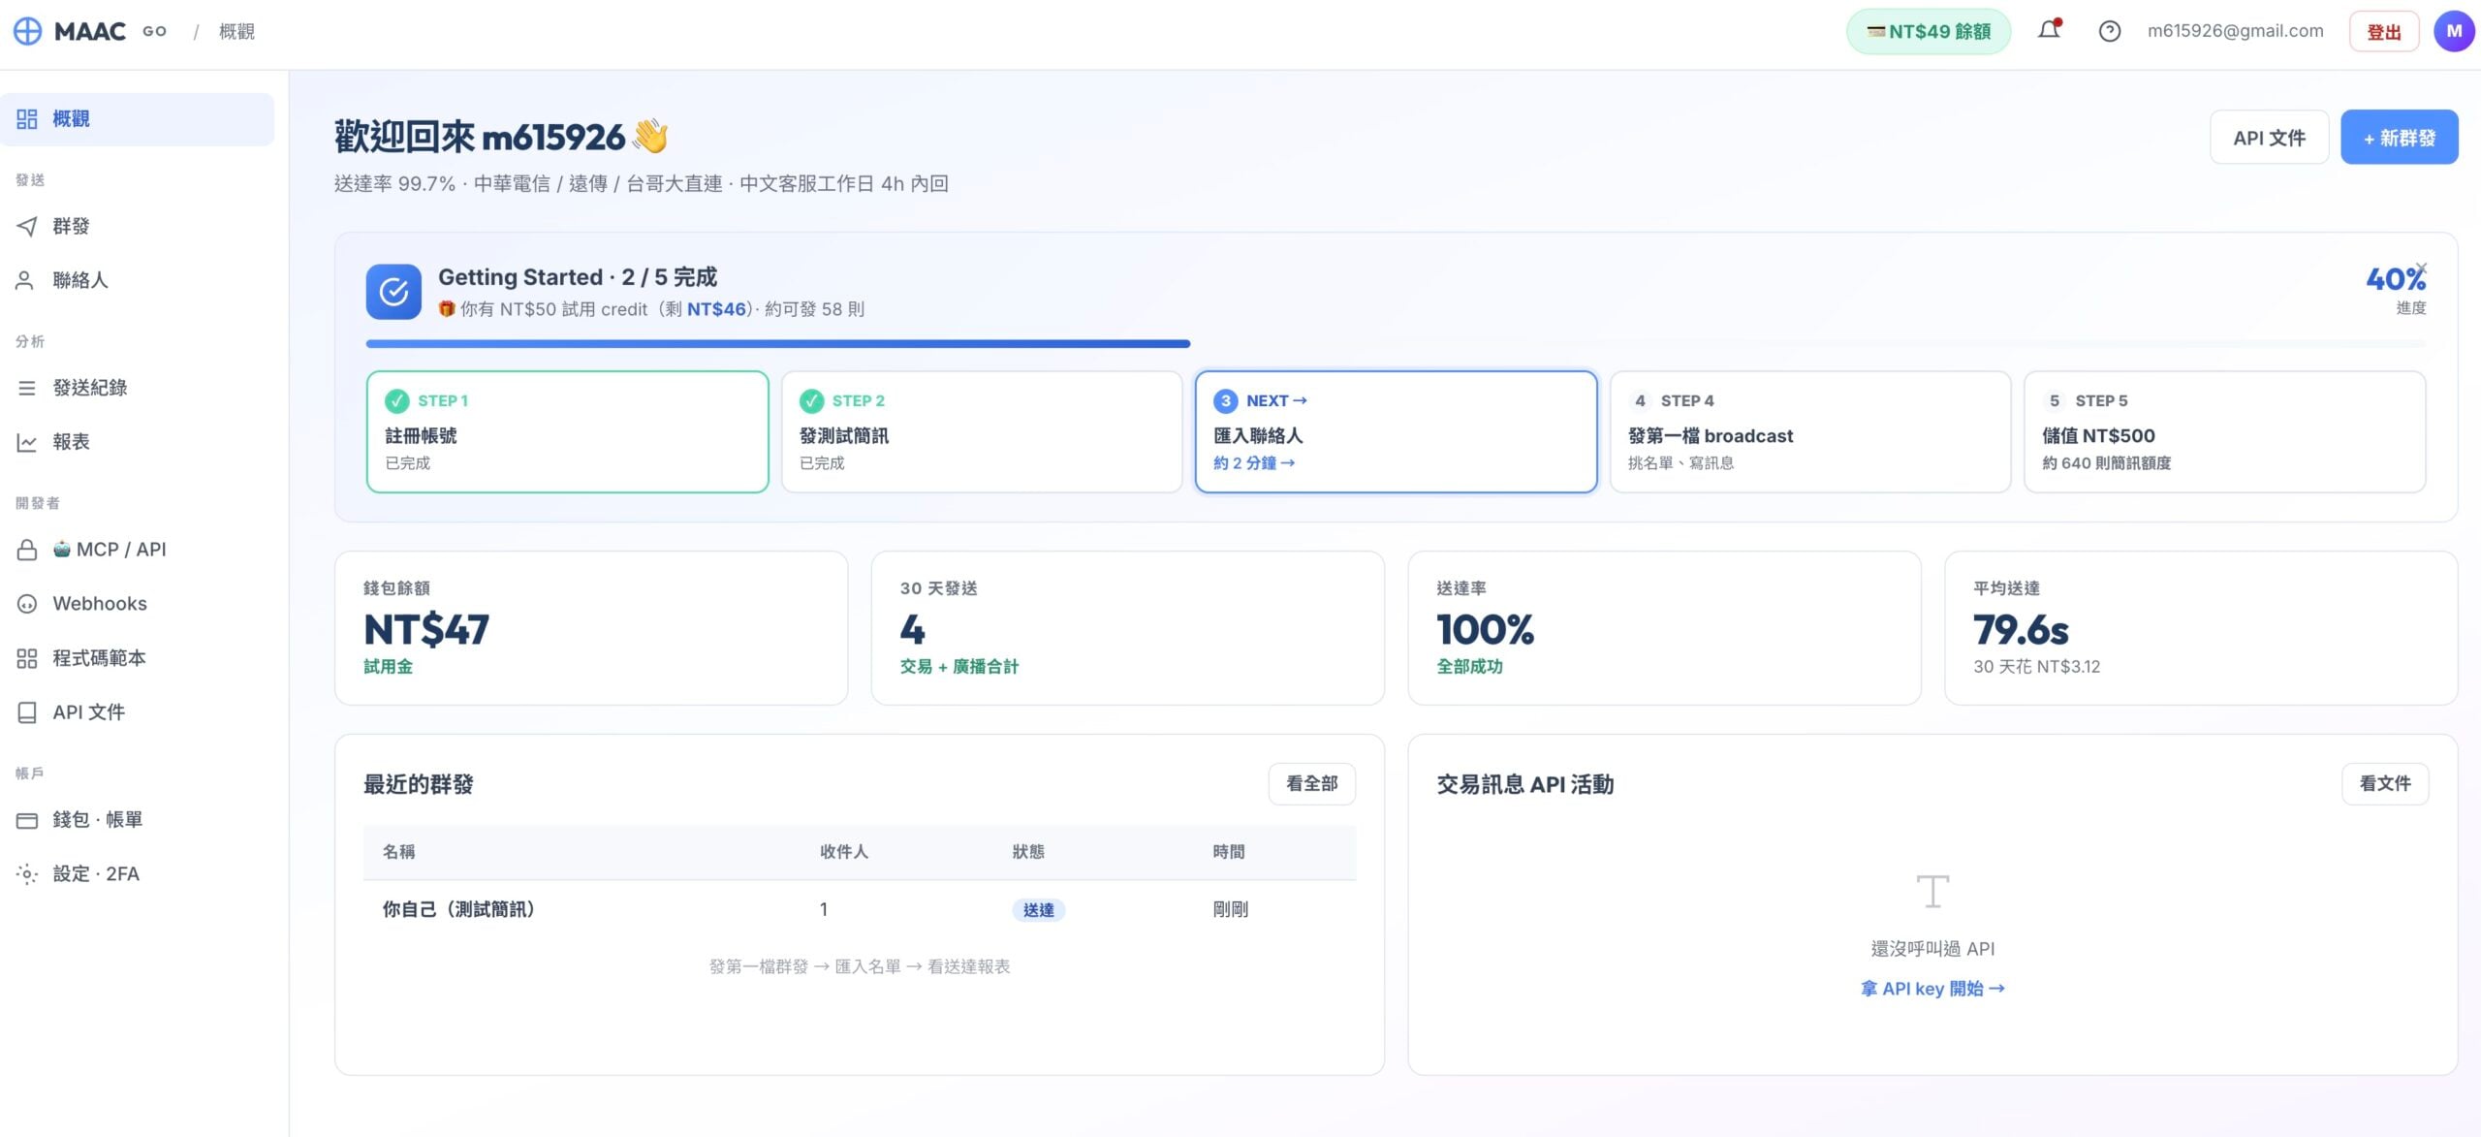Open 設定 · 2FA in the sidebar
Screen dimensions: 2481x1137
point(138,874)
